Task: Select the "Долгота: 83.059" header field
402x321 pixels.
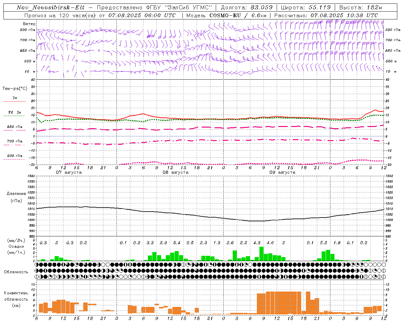Action: (x=247, y=8)
